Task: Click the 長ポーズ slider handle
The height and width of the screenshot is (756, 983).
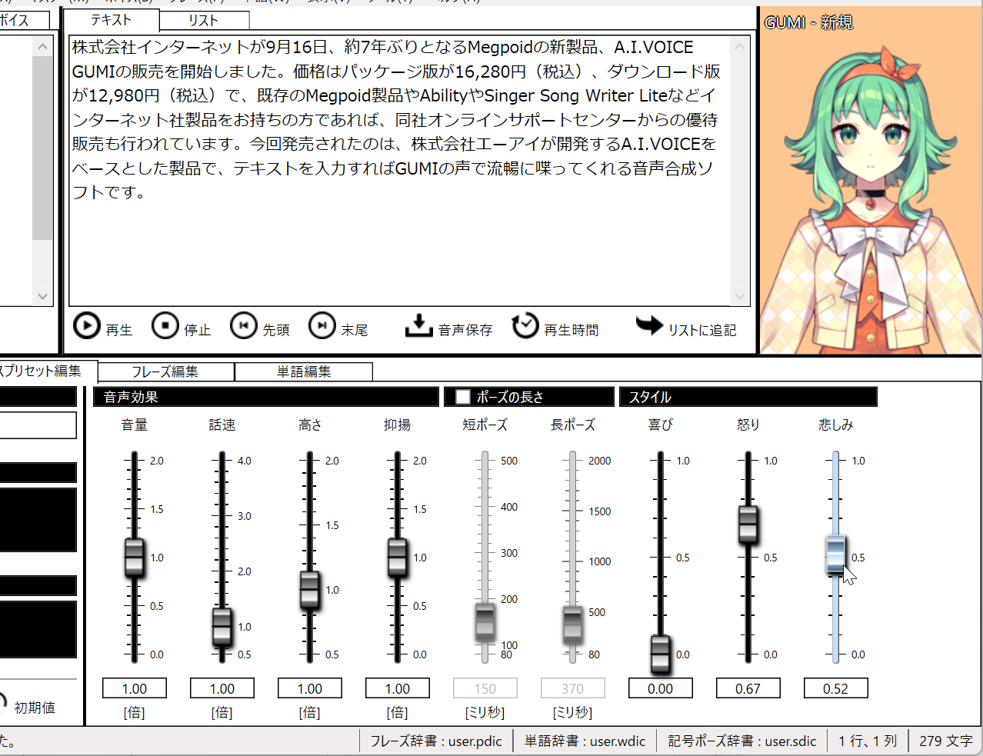Action: click(x=573, y=624)
